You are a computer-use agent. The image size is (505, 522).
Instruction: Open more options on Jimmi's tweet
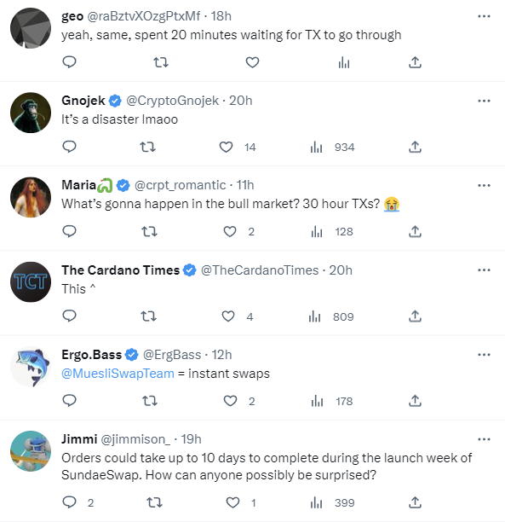[484, 439]
